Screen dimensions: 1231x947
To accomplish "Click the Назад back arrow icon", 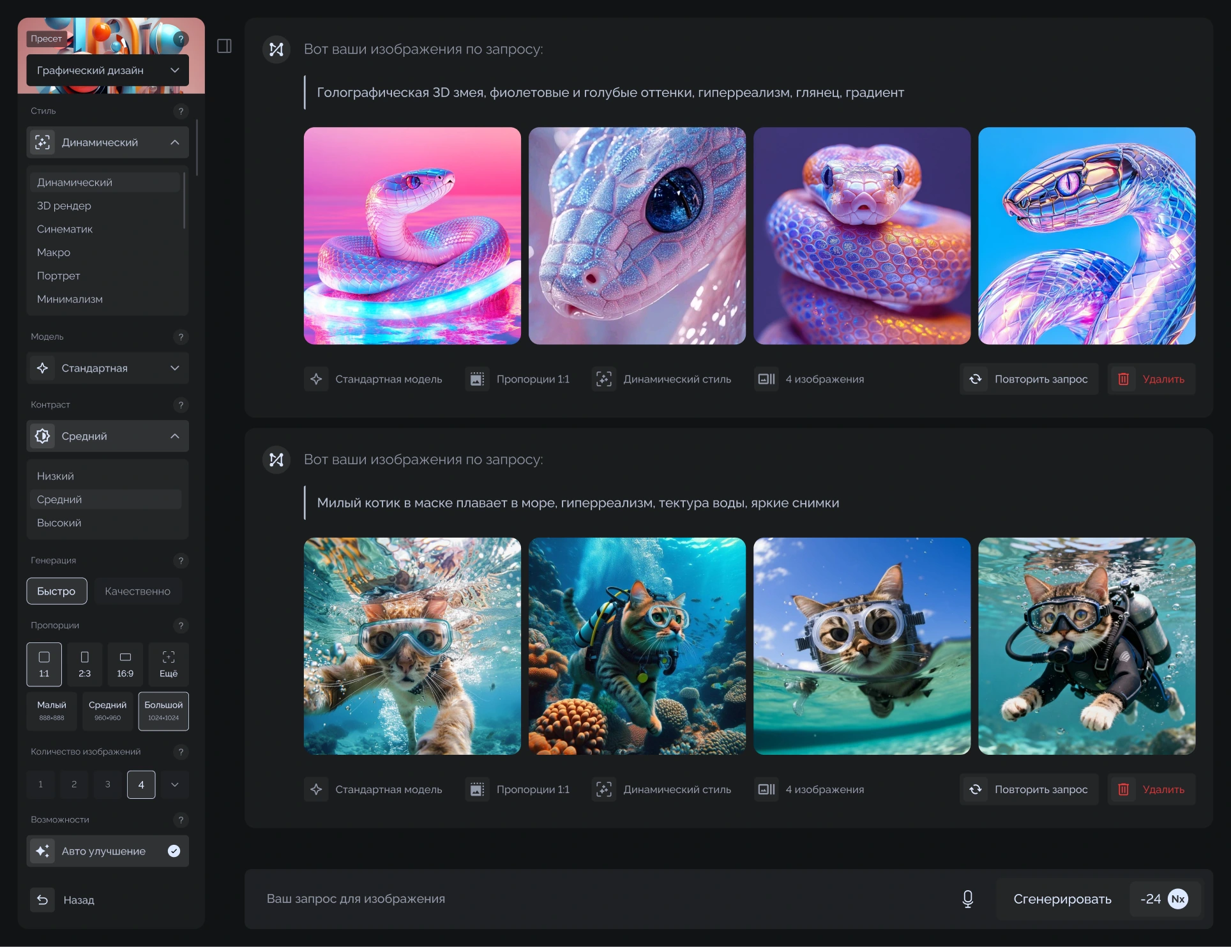I will click(43, 900).
